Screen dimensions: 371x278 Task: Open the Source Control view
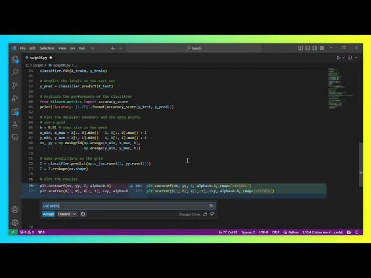tap(15, 85)
